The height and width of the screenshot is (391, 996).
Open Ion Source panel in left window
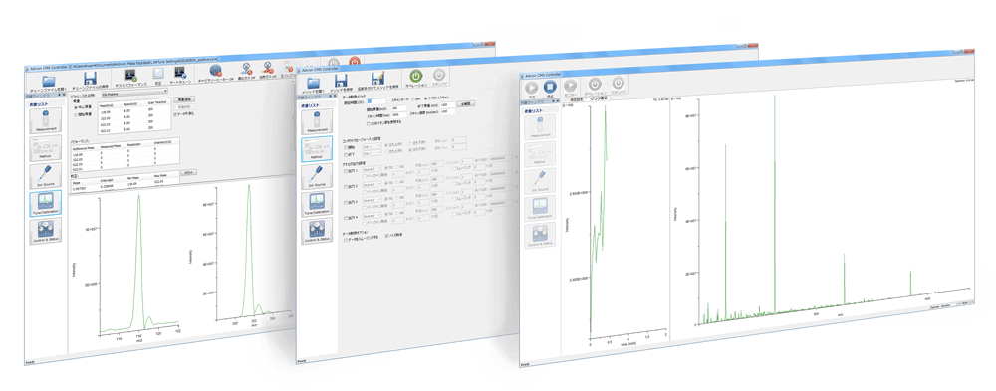pos(45,176)
